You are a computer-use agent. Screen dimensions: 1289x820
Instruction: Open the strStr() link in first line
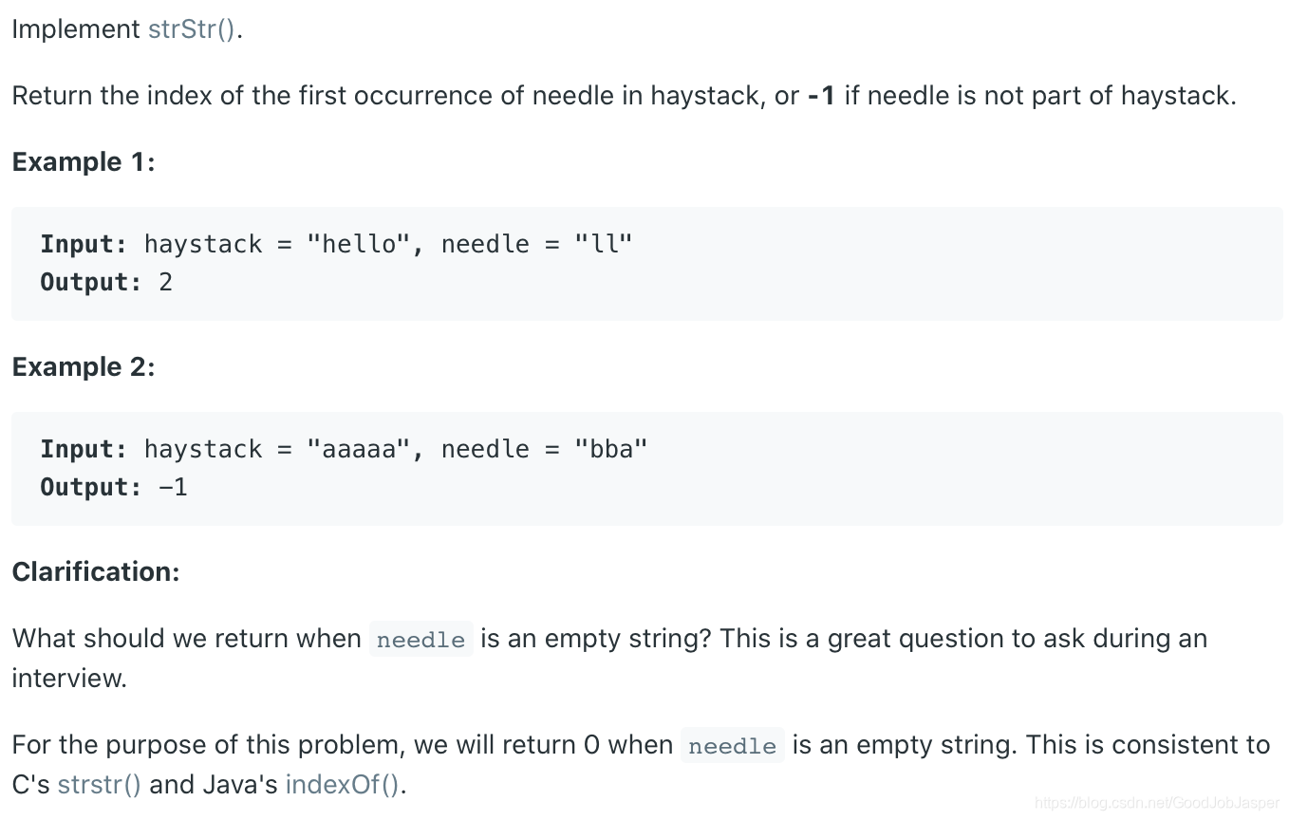(192, 29)
